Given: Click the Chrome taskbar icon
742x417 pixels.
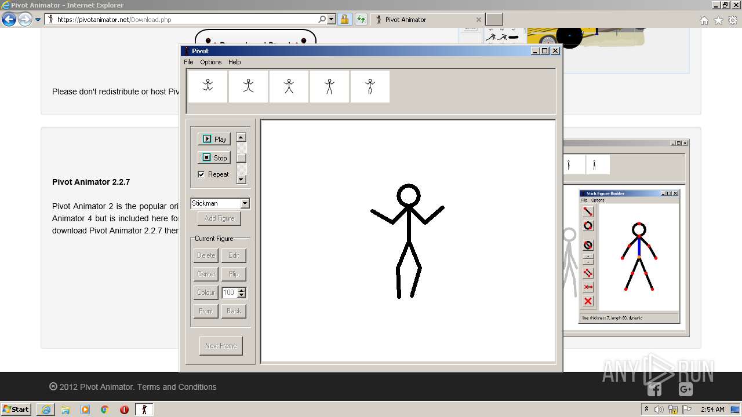Looking at the screenshot, I should 105,409.
